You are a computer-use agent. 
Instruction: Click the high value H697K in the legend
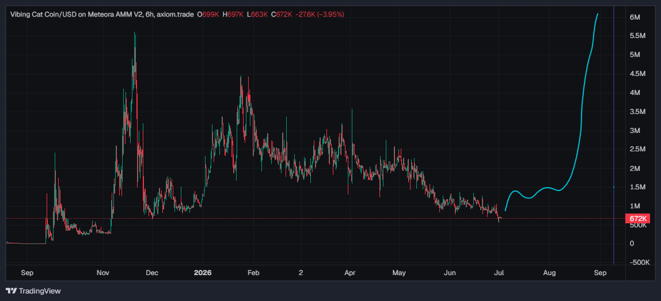[x=233, y=14]
